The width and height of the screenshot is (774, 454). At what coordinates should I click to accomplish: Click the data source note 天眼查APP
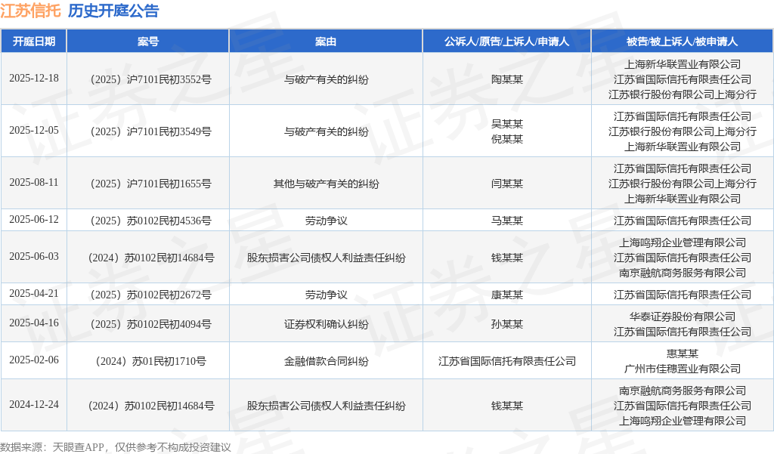pyautogui.click(x=78, y=447)
